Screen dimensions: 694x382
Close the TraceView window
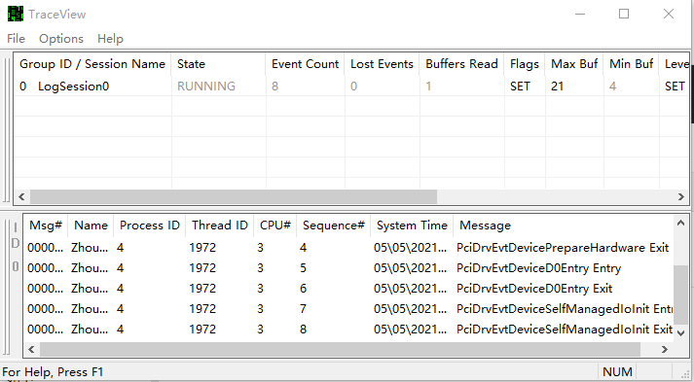[x=669, y=15]
